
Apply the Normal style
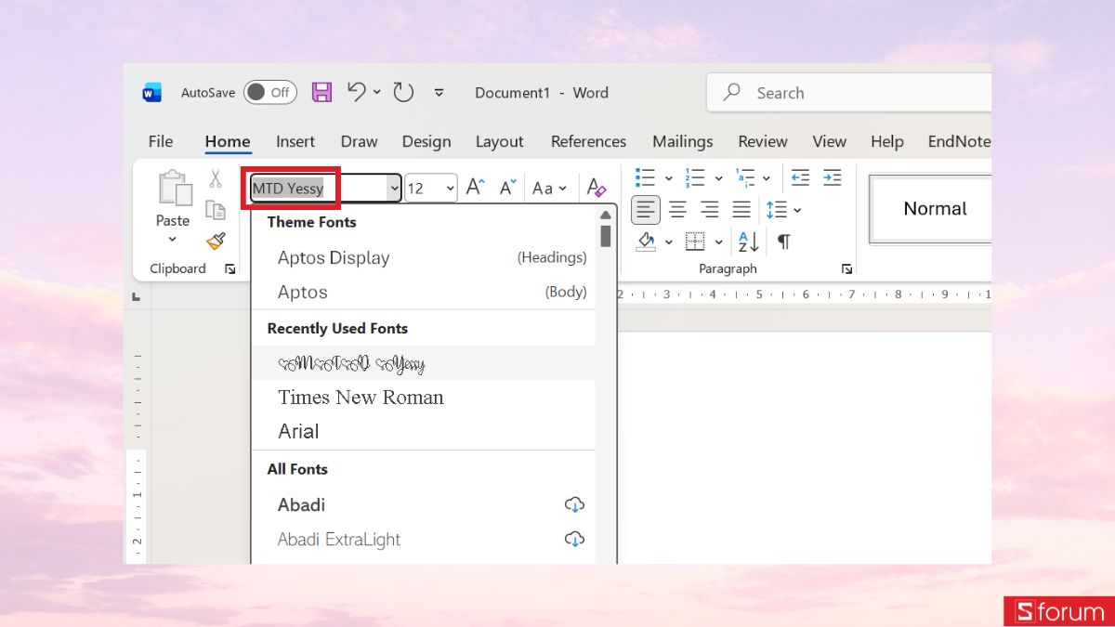(935, 209)
